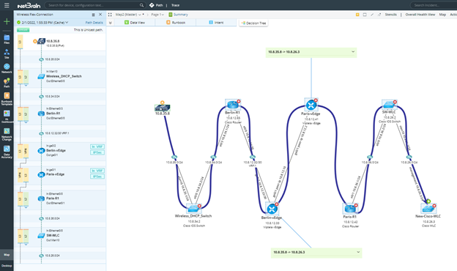Click red plus on SW-WLC node

tap(395, 102)
